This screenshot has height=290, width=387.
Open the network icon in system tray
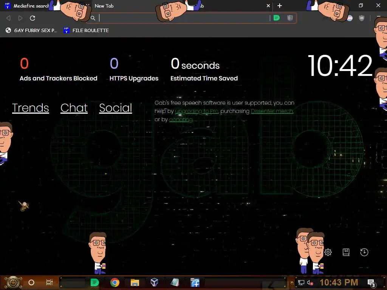[x=301, y=283]
